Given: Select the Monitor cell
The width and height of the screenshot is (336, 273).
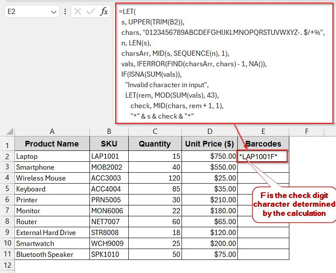Looking at the screenshot, I should pyautogui.click(x=52, y=211).
